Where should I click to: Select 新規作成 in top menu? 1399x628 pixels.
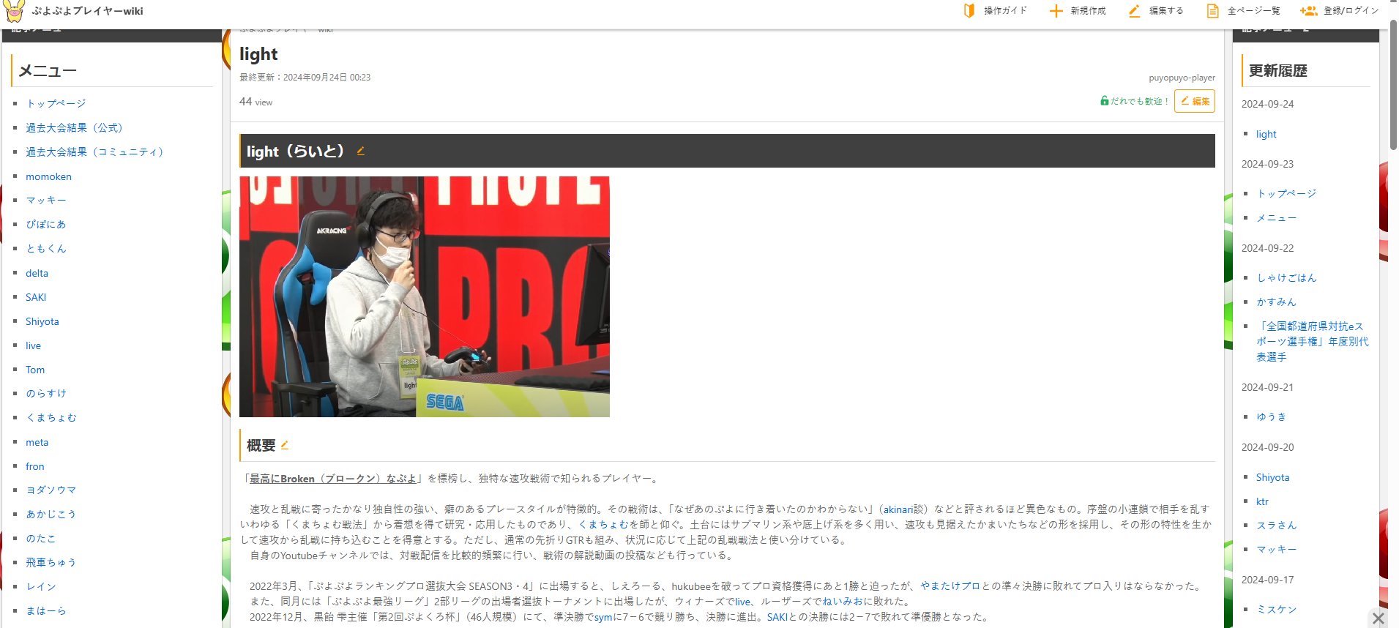click(1088, 11)
